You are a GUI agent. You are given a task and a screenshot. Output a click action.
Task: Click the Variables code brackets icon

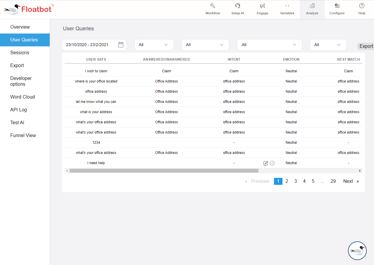point(287,6)
